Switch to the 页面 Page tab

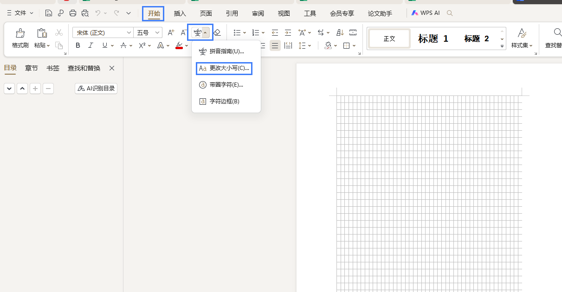[206, 13]
